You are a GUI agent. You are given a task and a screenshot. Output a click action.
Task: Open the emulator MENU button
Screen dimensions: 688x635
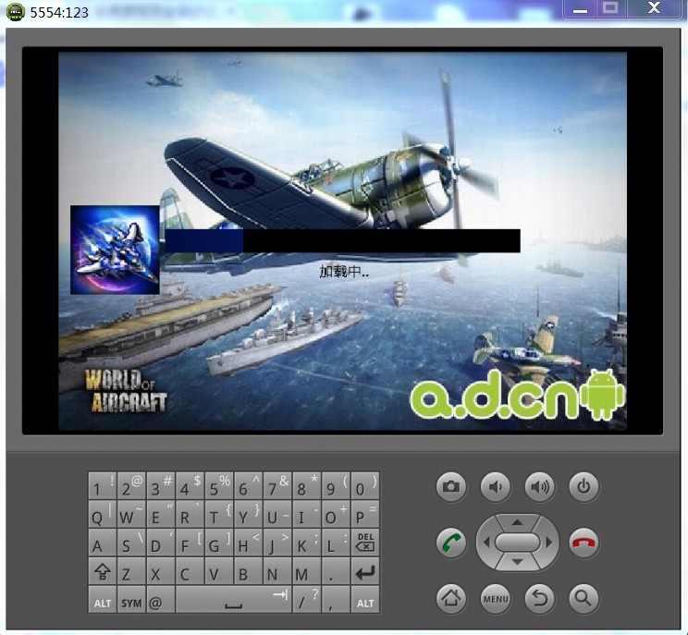point(496,598)
